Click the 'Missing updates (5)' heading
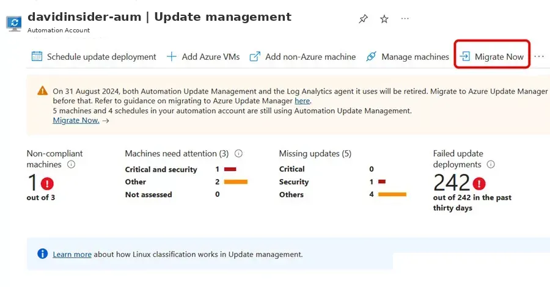 315,153
